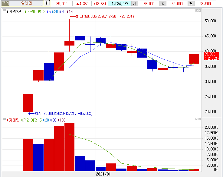Toggle the 120-day volume average legend

[62, 120]
